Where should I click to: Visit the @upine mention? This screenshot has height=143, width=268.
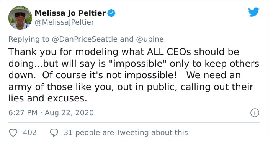150,39
